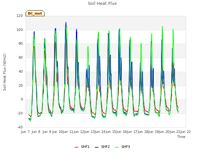This screenshot has height=153, width=205.
Task: Click the 120 y-axis tick label
Action: (x=20, y=16)
